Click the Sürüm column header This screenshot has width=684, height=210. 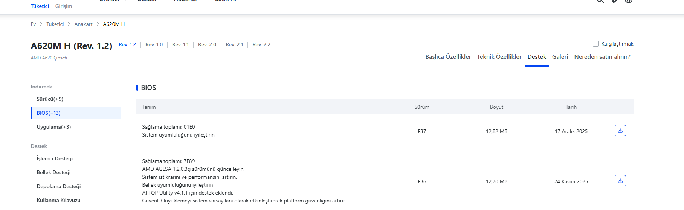422,107
